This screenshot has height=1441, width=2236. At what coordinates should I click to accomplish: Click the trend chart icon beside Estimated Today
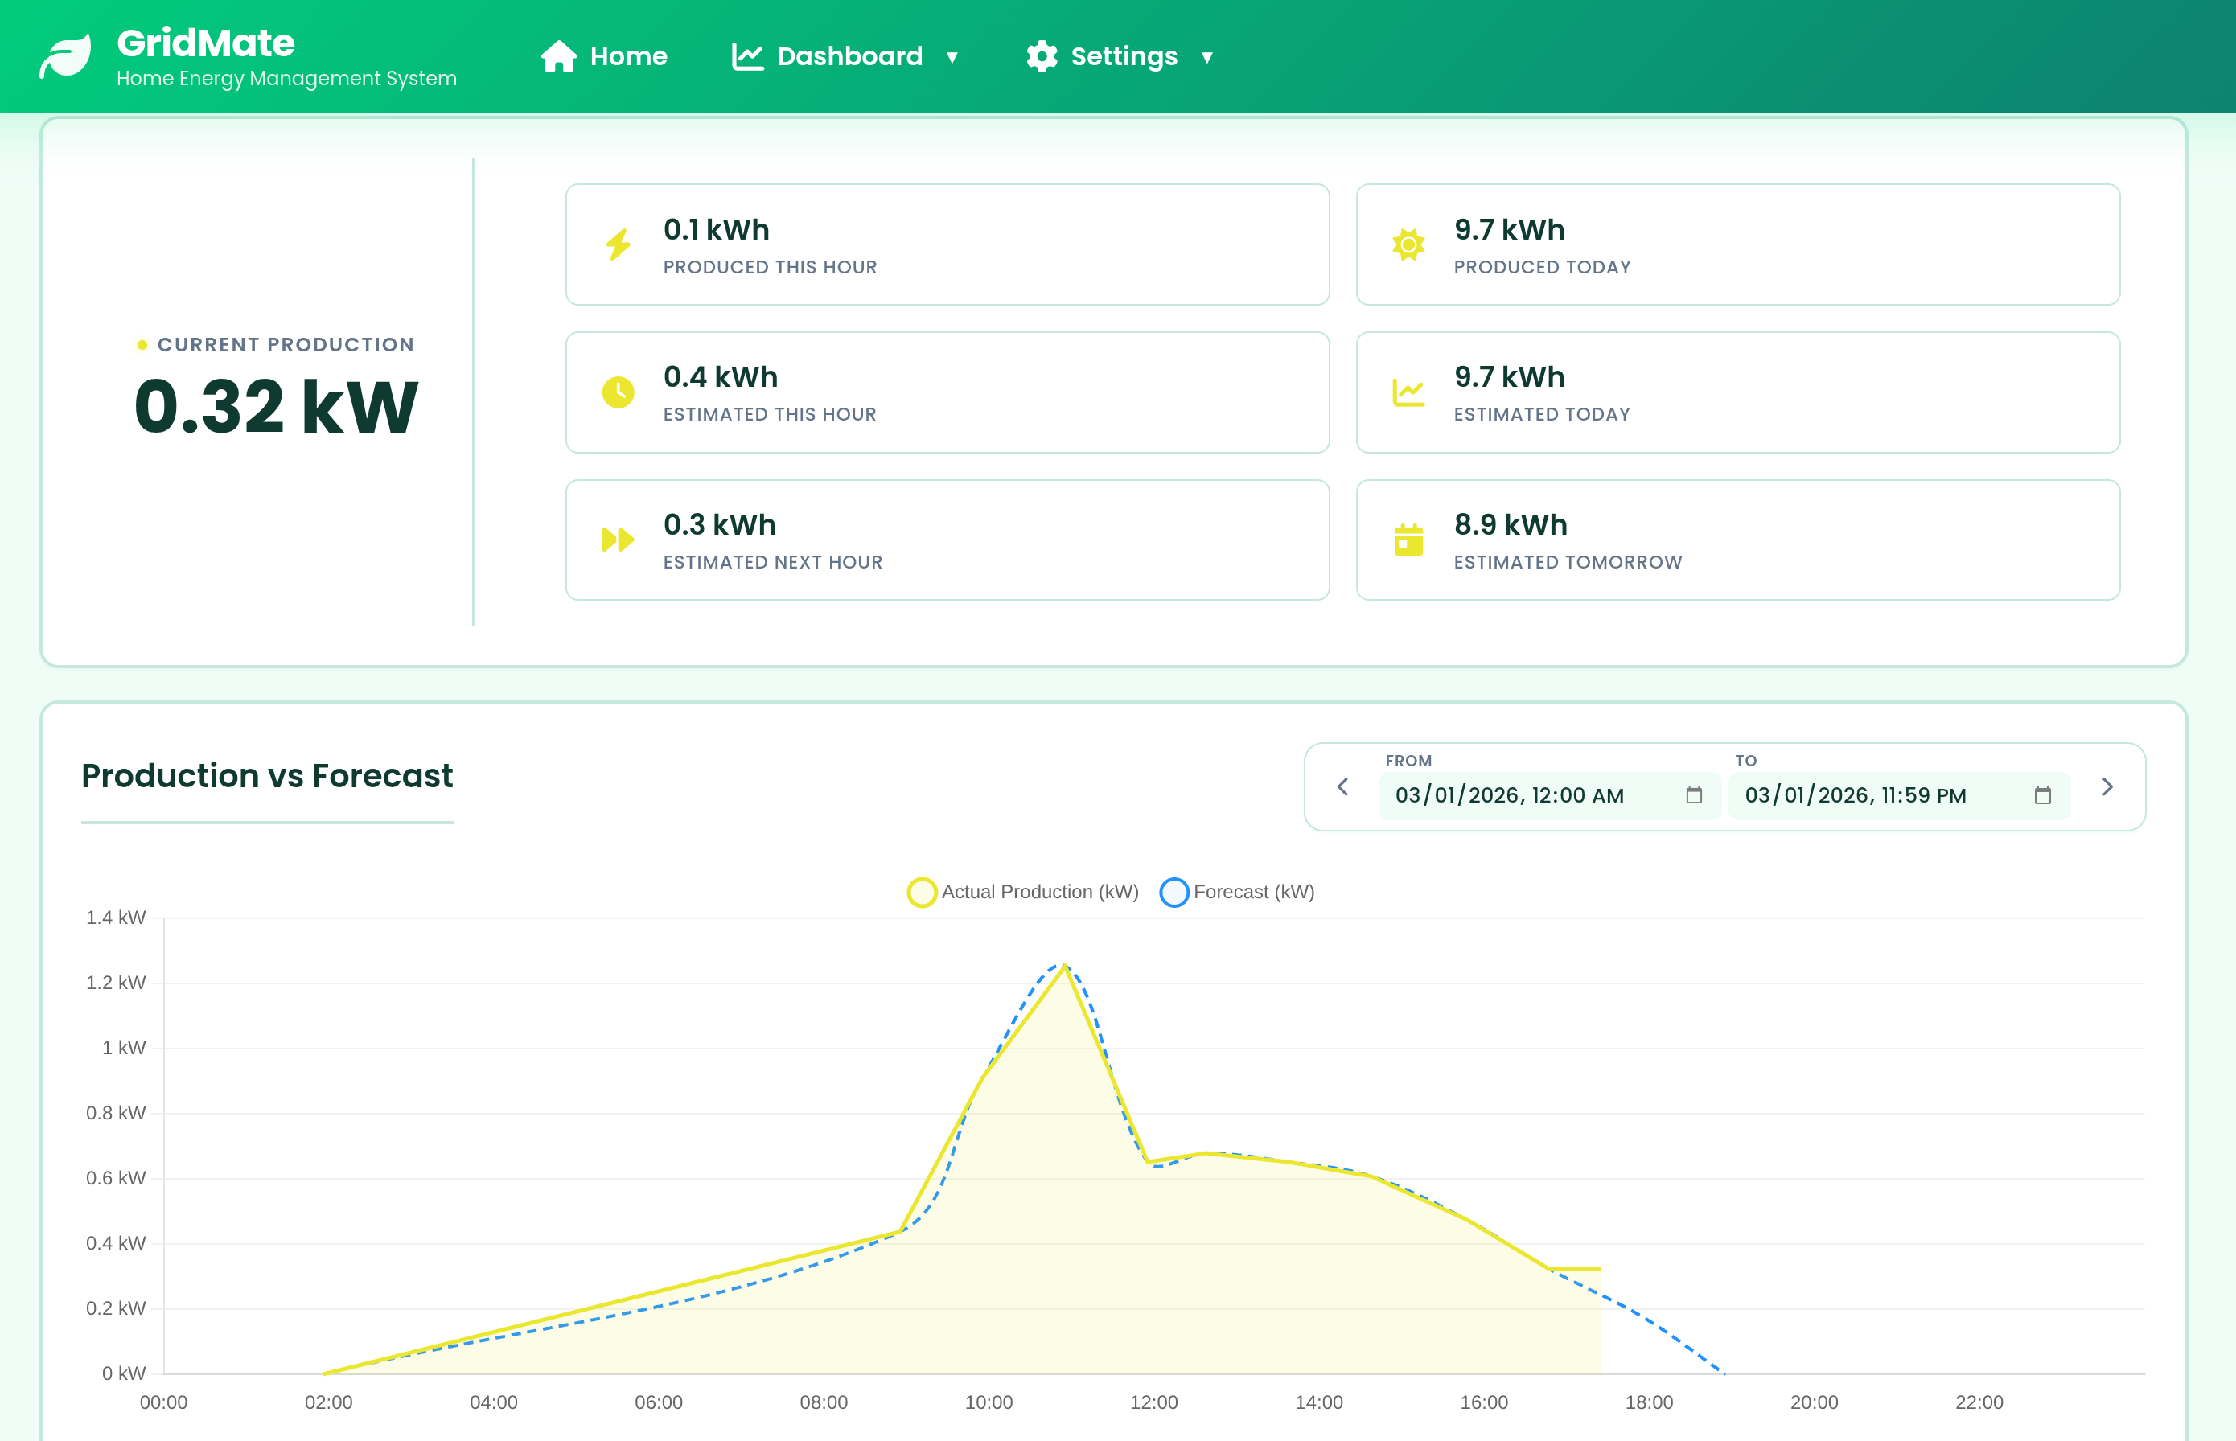[x=1408, y=392]
